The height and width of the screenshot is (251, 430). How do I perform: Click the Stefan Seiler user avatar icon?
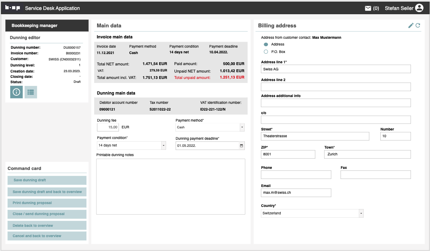point(419,8)
